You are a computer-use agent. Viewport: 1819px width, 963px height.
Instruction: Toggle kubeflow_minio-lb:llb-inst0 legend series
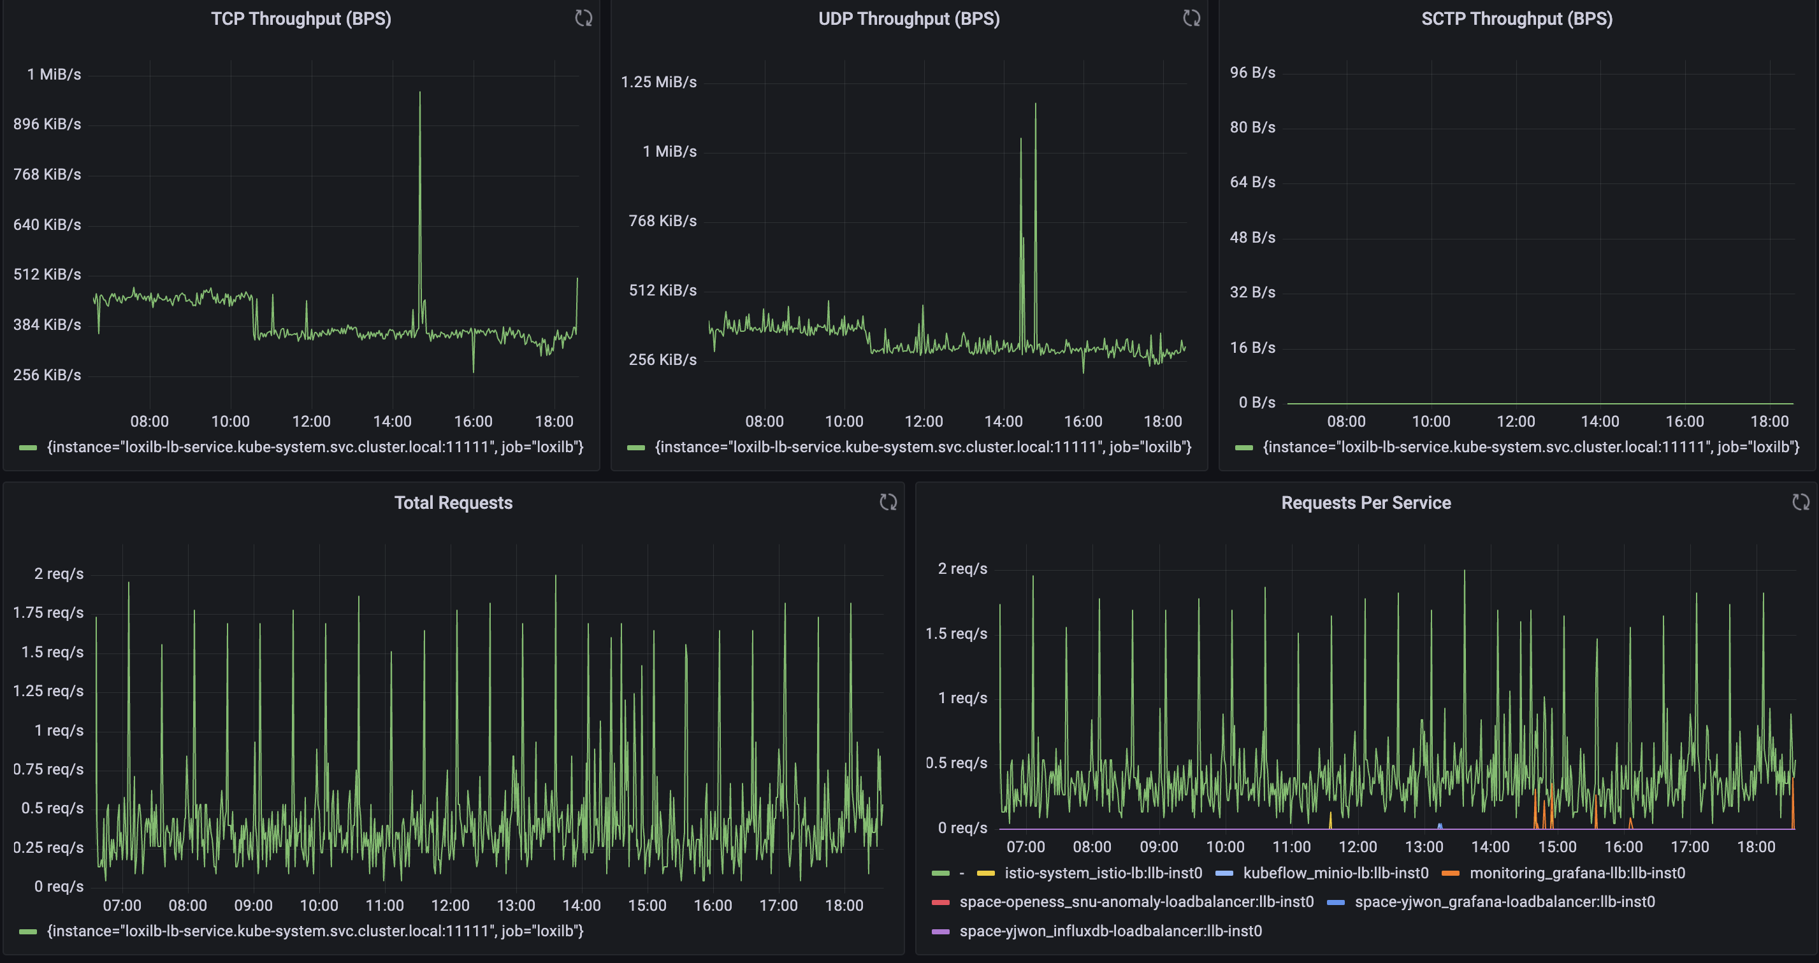pyautogui.click(x=1335, y=873)
